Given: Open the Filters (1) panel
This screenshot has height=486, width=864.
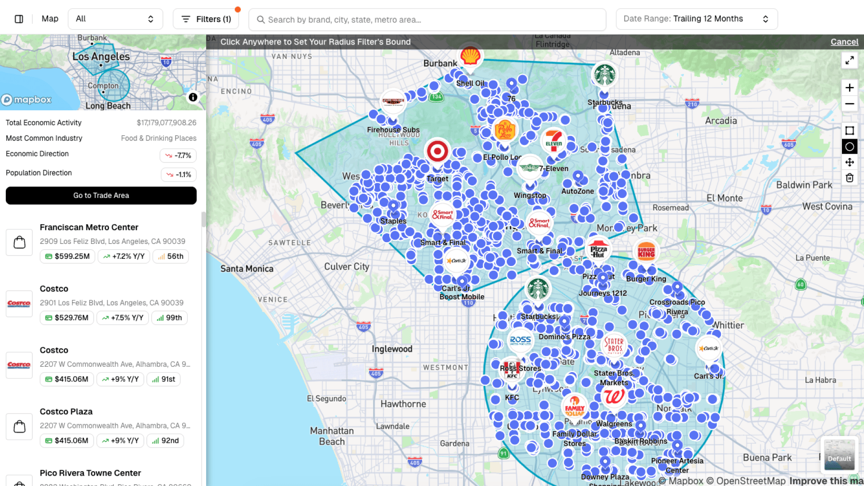Looking at the screenshot, I should [x=206, y=19].
